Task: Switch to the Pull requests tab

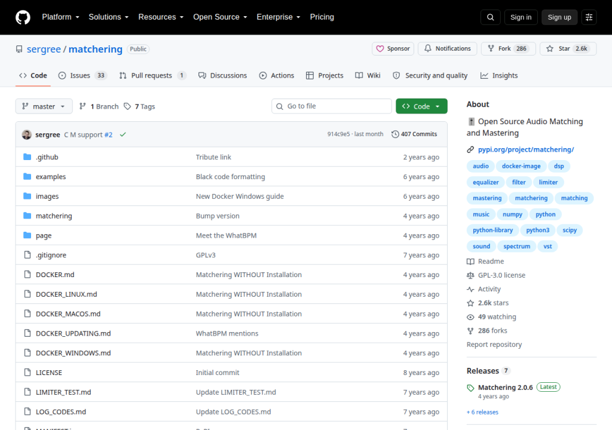Action: pyautogui.click(x=152, y=76)
